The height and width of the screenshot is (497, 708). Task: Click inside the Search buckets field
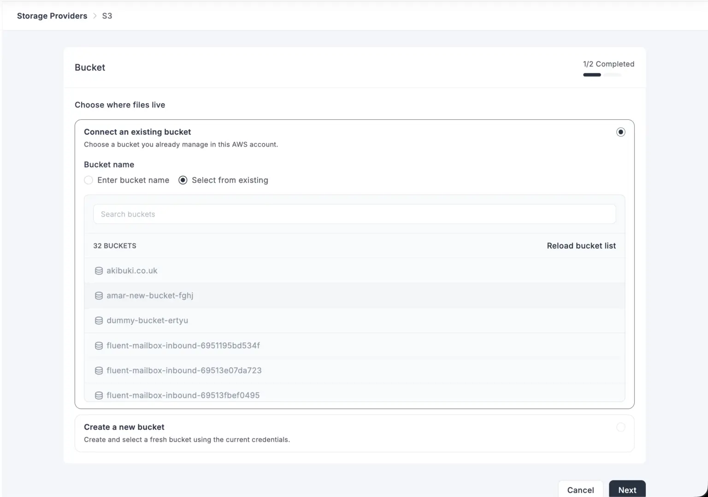(x=354, y=214)
